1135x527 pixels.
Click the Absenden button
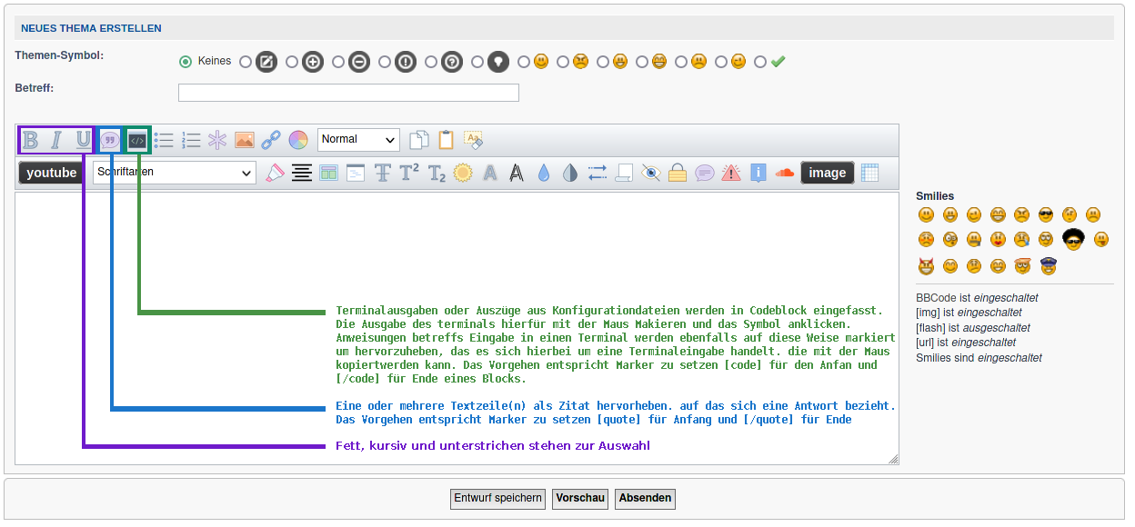pyautogui.click(x=645, y=498)
